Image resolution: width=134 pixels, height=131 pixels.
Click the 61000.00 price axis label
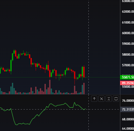point(128,22)
